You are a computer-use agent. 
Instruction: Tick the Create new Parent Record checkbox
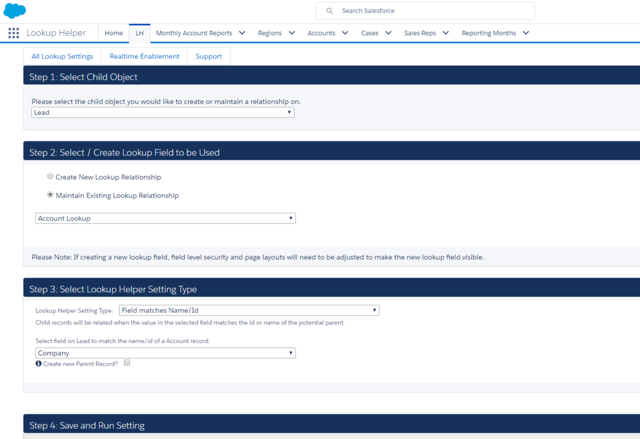[127, 363]
